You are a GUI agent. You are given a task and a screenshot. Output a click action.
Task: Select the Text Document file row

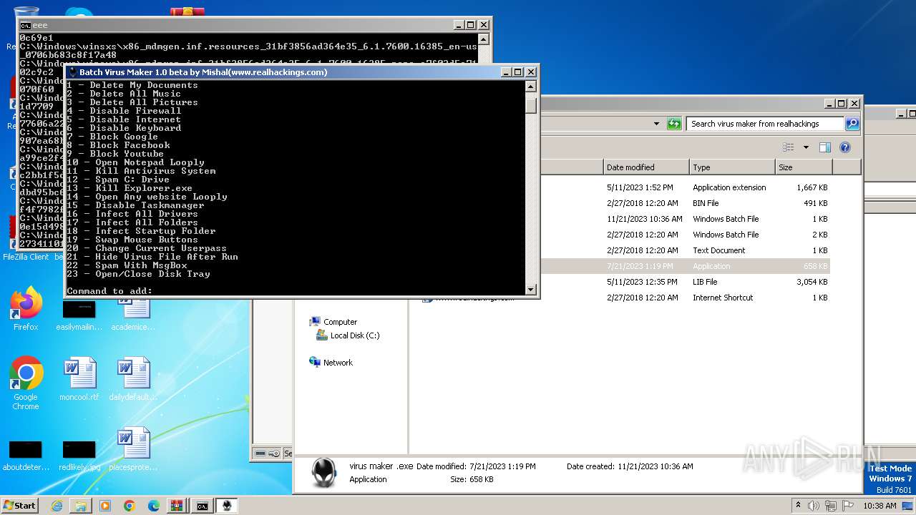pyautogui.click(x=686, y=250)
